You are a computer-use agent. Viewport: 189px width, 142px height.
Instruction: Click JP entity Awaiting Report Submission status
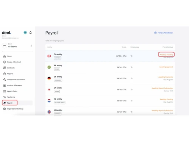tap(162, 88)
